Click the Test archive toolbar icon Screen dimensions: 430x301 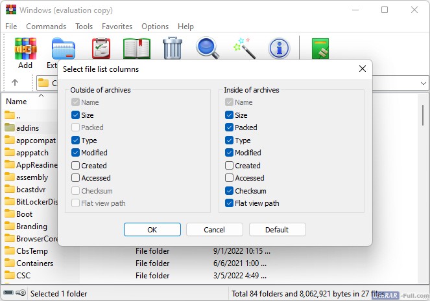[101, 49]
